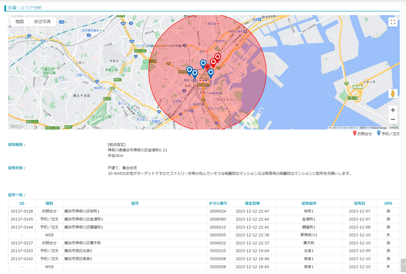Click the rightmost blue reservation map marker

[210, 72]
